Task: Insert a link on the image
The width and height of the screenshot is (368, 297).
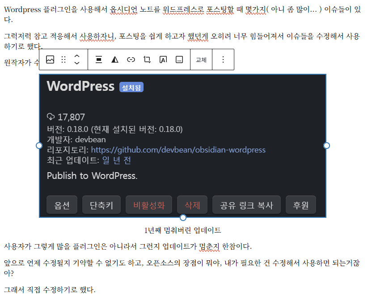Action: [x=131, y=59]
